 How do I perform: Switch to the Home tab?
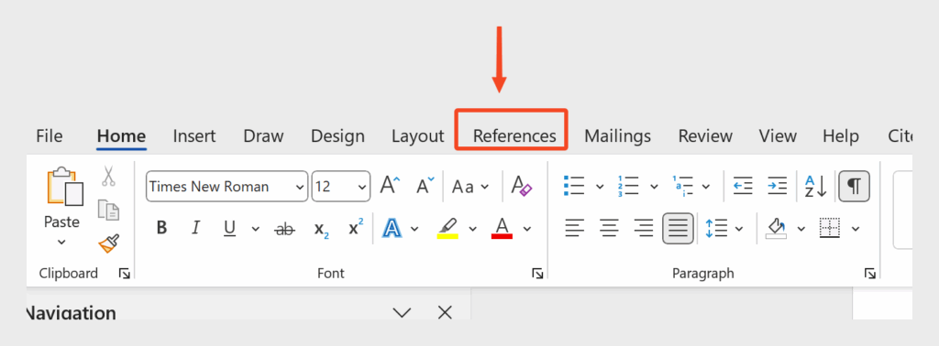pyautogui.click(x=121, y=135)
